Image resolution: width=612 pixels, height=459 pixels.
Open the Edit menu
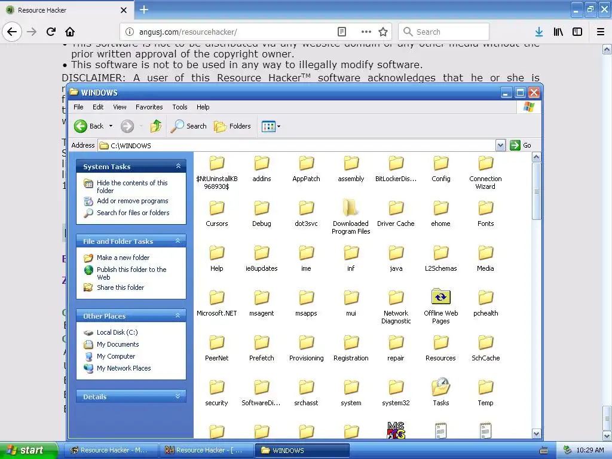(98, 107)
